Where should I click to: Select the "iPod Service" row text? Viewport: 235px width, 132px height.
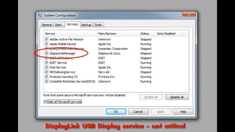point(58,67)
